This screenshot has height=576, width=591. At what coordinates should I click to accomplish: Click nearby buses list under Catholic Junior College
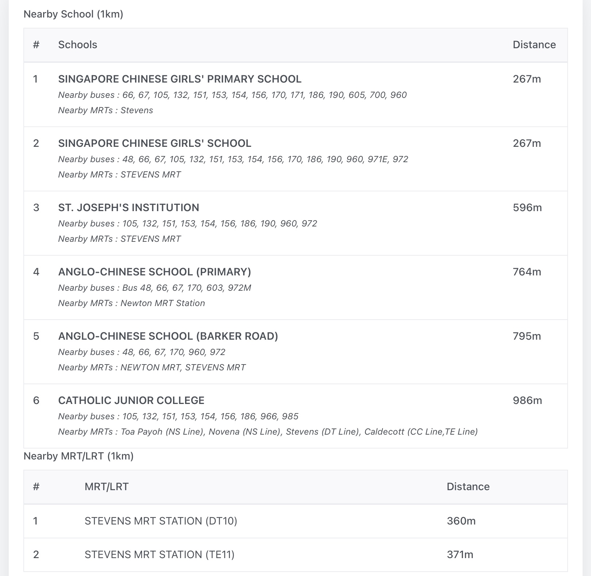pyautogui.click(x=178, y=416)
